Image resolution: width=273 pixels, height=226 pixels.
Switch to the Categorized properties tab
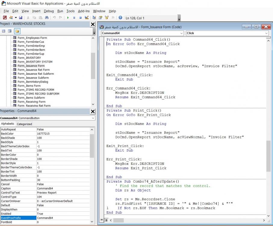24,124
